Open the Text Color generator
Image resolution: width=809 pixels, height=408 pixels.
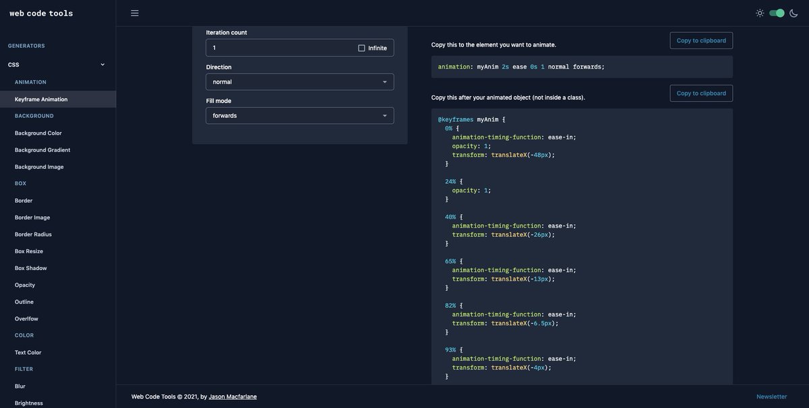28,352
